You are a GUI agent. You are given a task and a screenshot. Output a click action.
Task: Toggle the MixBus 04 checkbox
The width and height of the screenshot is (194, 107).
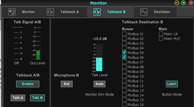pos(124,48)
